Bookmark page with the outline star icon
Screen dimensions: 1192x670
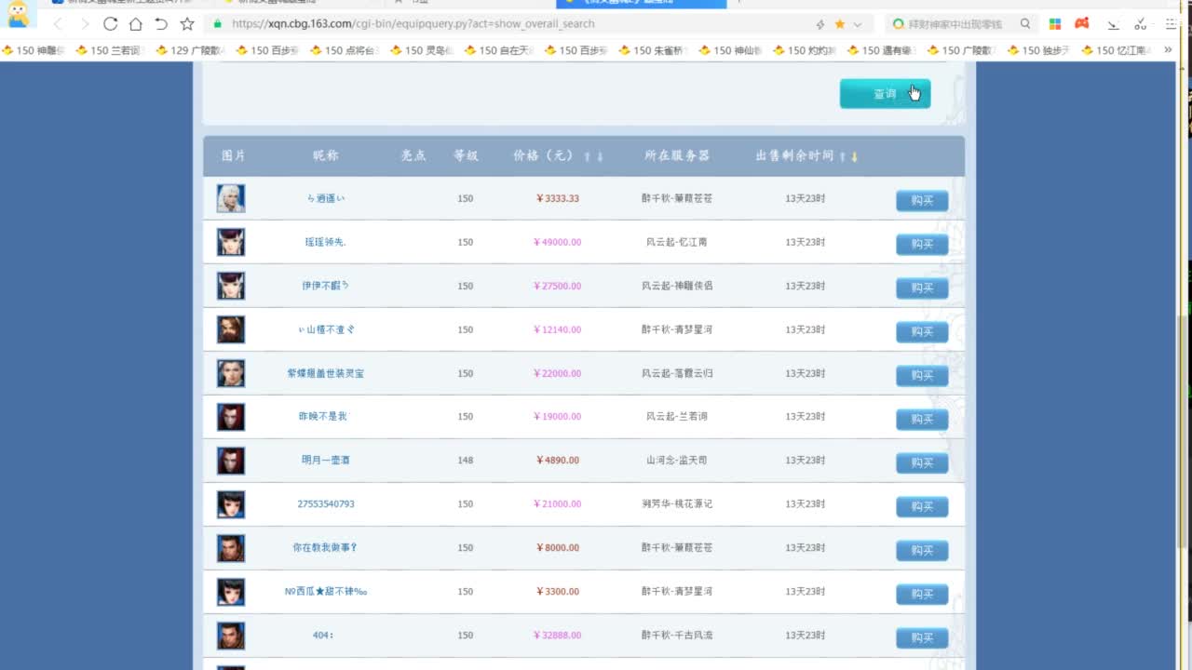(x=187, y=24)
